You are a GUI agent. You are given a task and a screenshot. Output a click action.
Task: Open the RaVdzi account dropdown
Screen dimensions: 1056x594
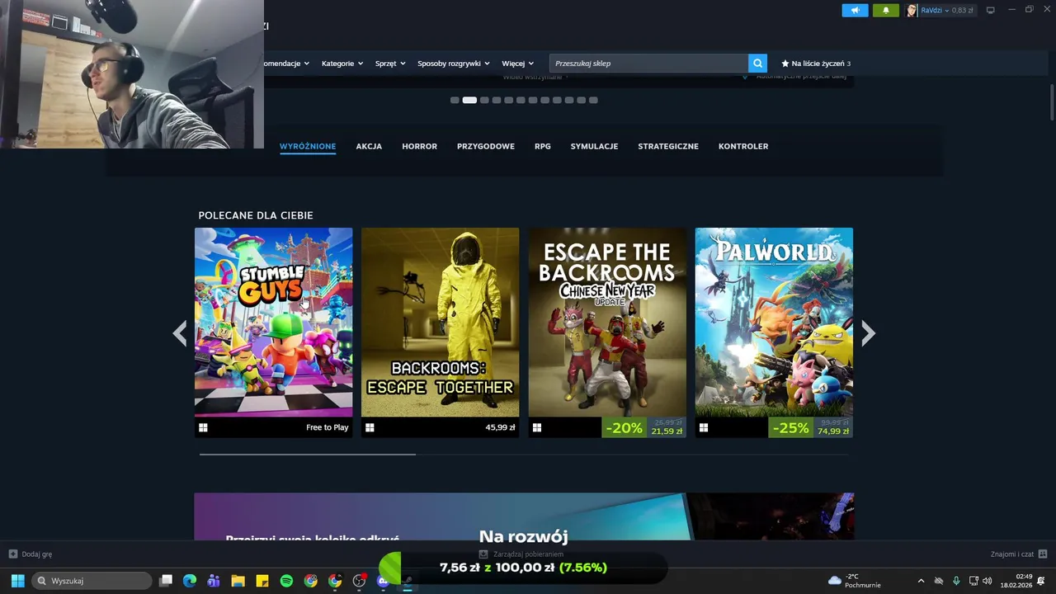pyautogui.click(x=940, y=10)
